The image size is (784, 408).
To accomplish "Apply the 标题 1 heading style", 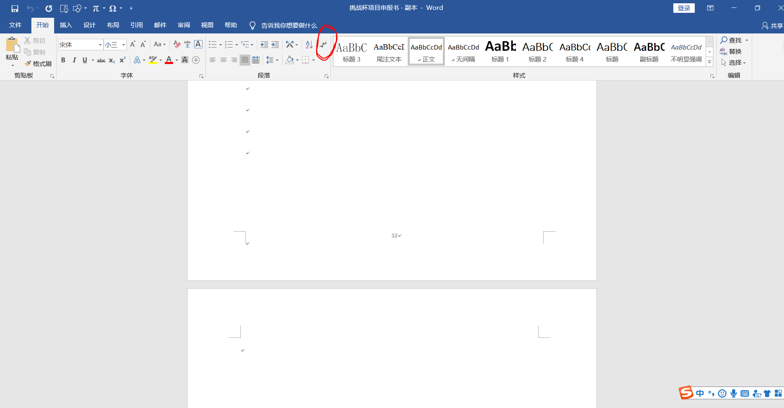I will point(500,51).
